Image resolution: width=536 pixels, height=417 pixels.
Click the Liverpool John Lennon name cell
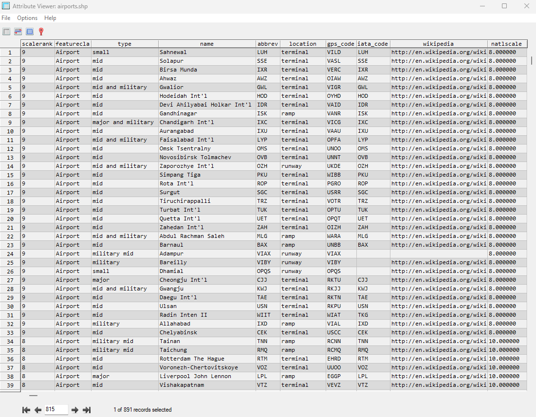pos(207,376)
